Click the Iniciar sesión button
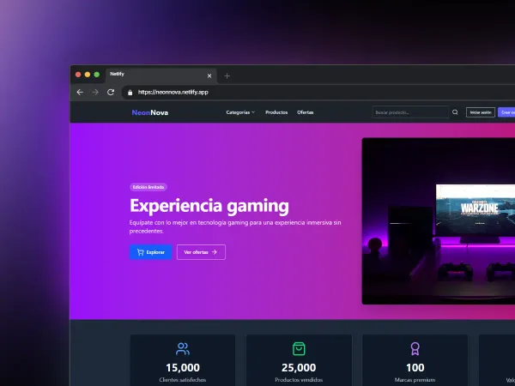 coord(481,112)
